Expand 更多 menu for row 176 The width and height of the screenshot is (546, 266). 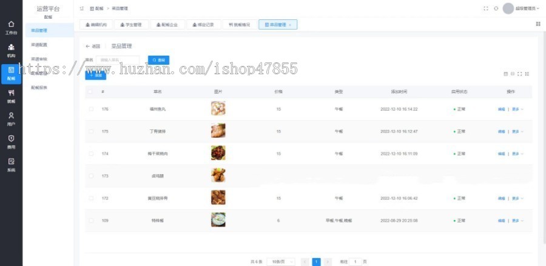tap(517, 109)
